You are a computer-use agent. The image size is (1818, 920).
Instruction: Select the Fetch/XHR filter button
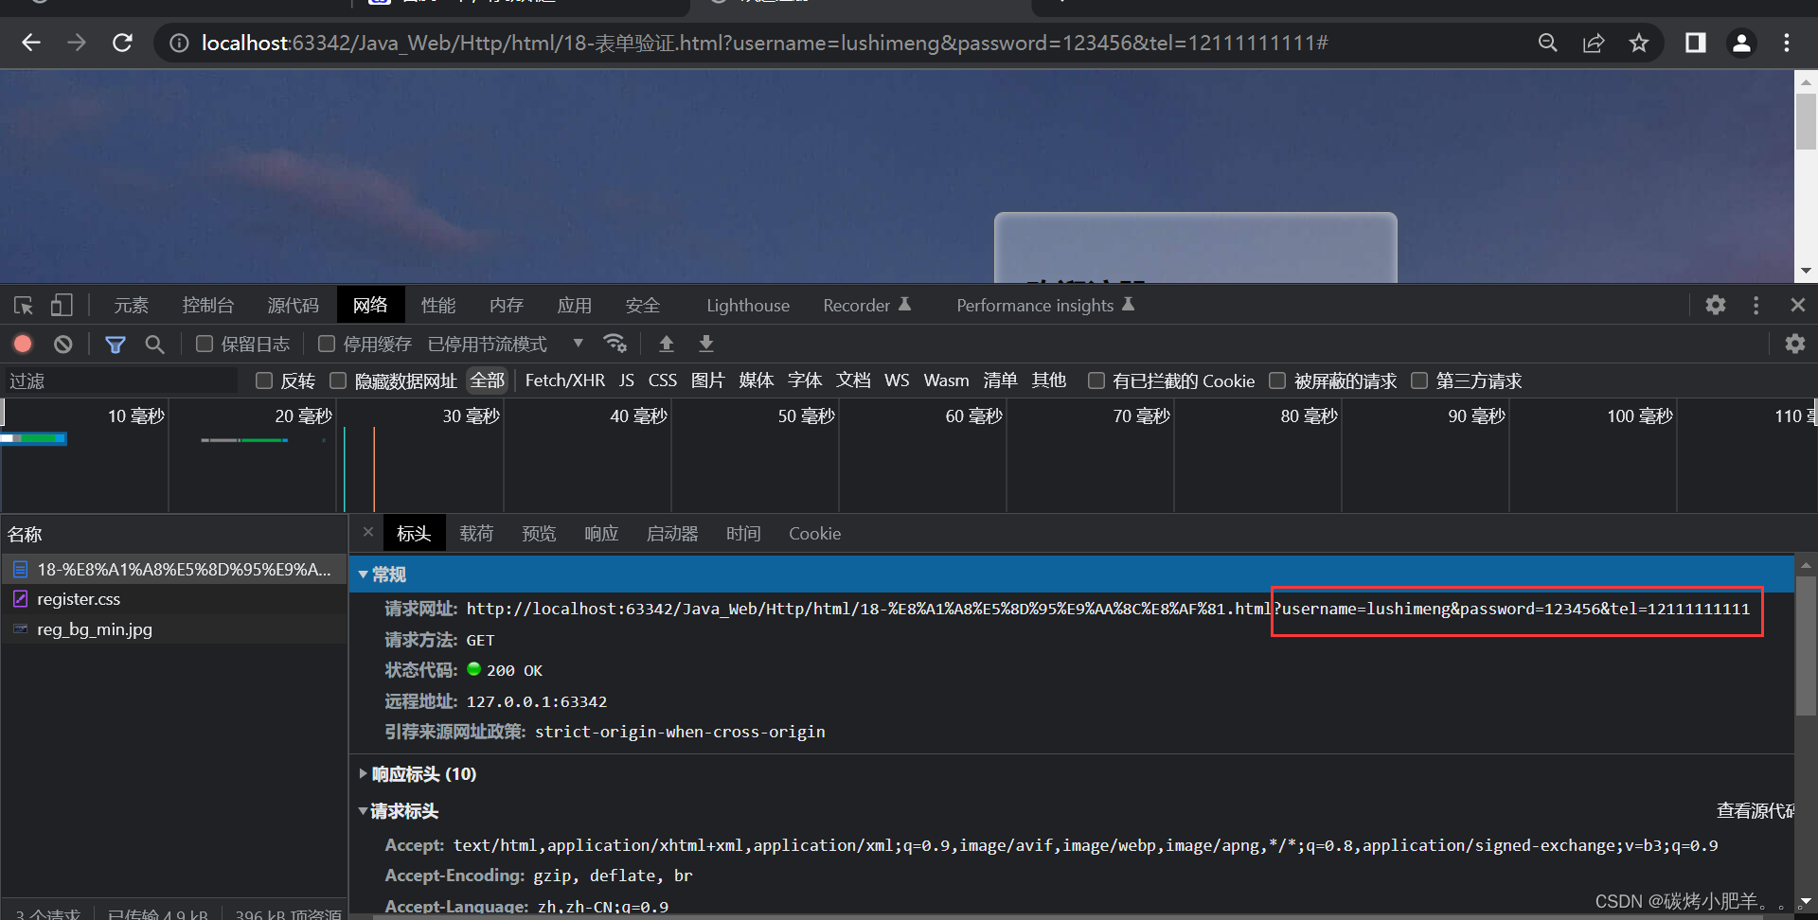[564, 380]
